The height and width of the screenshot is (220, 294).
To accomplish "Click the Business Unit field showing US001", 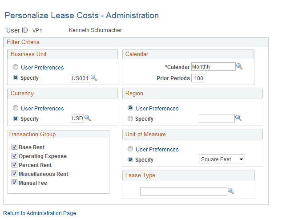I will coord(80,78).
